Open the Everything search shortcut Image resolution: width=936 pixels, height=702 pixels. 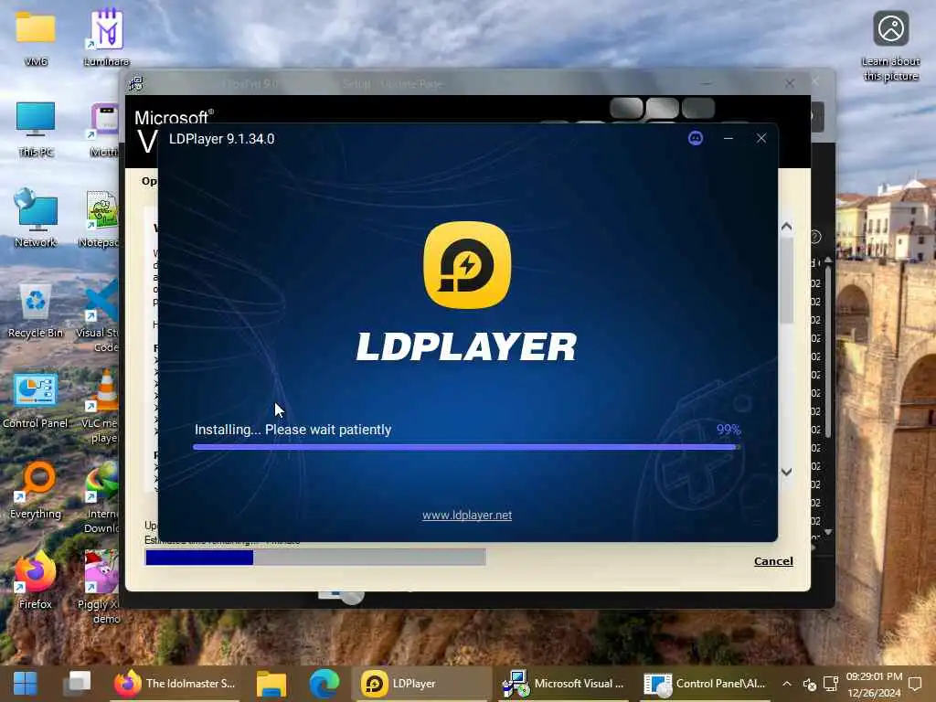36,491
